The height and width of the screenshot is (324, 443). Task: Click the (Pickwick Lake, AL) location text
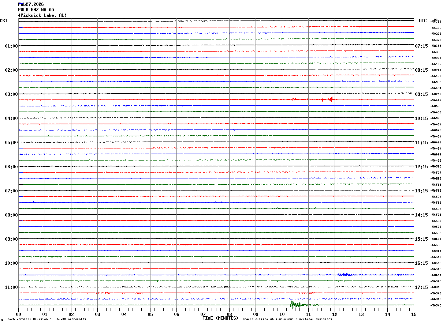(x=42, y=15)
